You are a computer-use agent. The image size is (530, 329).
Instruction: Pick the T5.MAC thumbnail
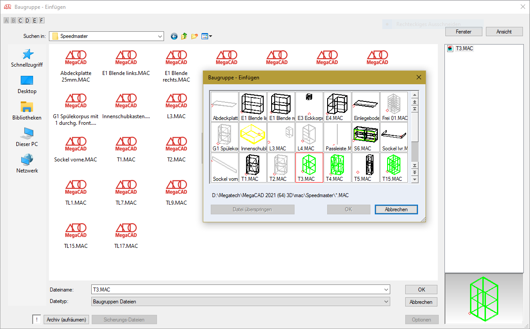(366, 168)
